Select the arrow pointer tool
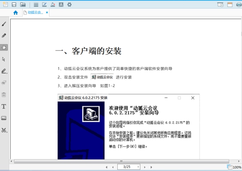The height and width of the screenshot is (171, 242). 4,59
